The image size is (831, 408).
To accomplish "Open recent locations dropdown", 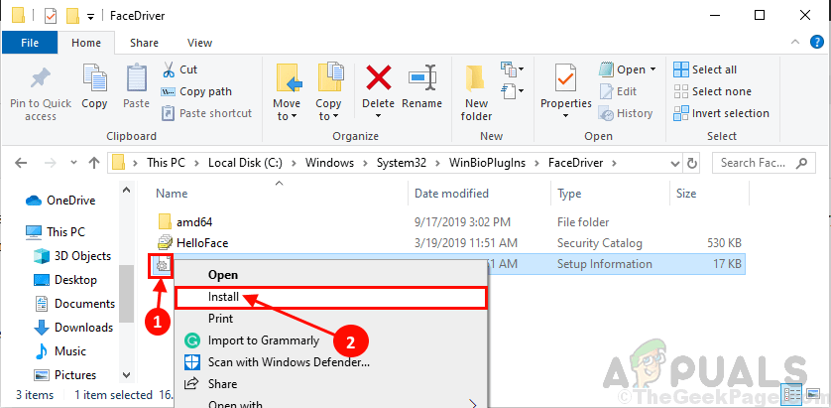I will click(x=73, y=163).
